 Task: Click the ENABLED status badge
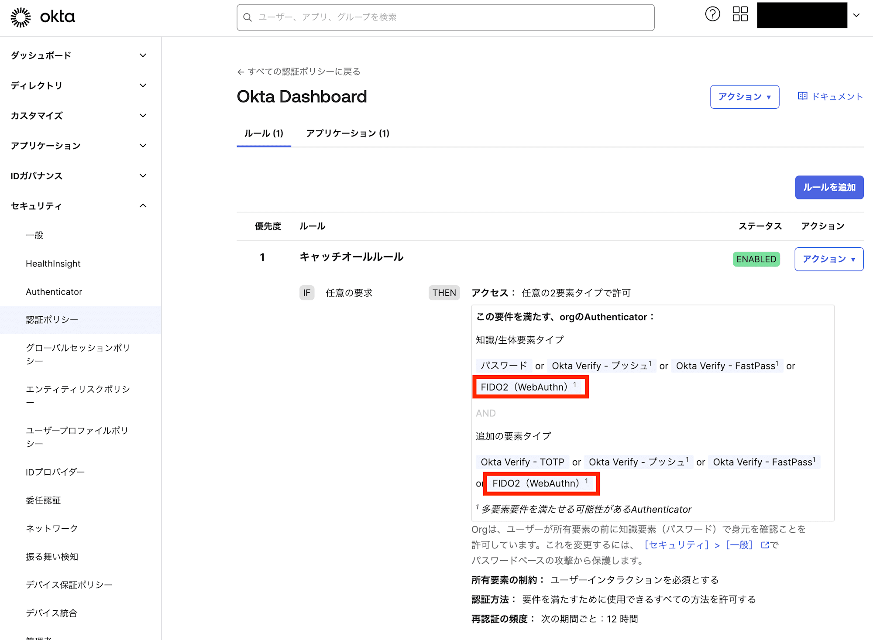(x=756, y=259)
